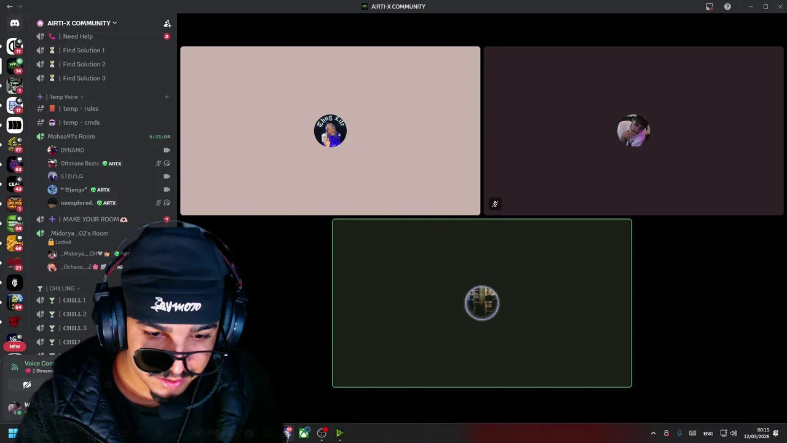Select the server icon showing badge 14

click(15, 66)
